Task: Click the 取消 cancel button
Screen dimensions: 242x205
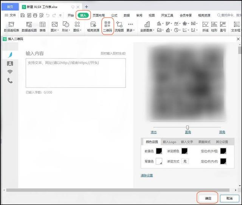Action: (x=230, y=198)
